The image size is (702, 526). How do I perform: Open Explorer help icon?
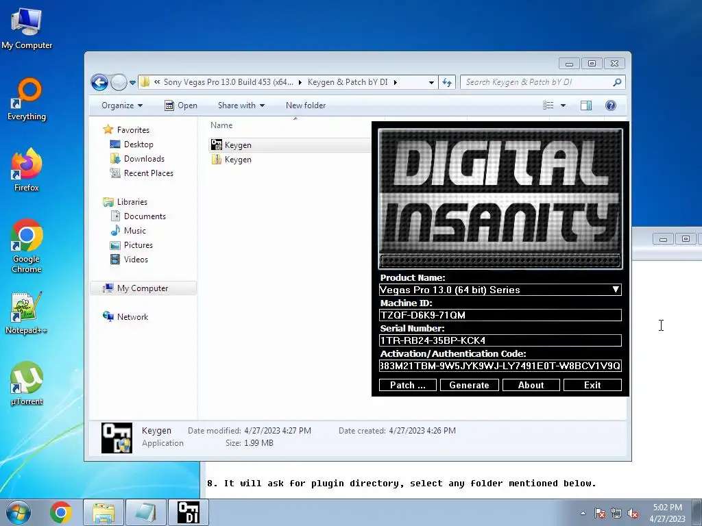tap(611, 105)
